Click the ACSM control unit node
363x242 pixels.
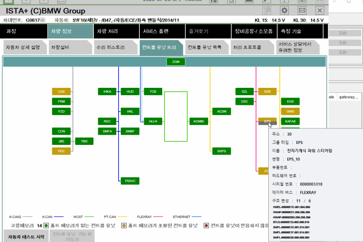[x=221, y=111]
